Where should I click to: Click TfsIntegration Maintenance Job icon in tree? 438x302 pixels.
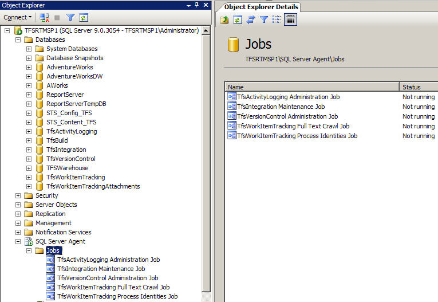(x=50, y=269)
